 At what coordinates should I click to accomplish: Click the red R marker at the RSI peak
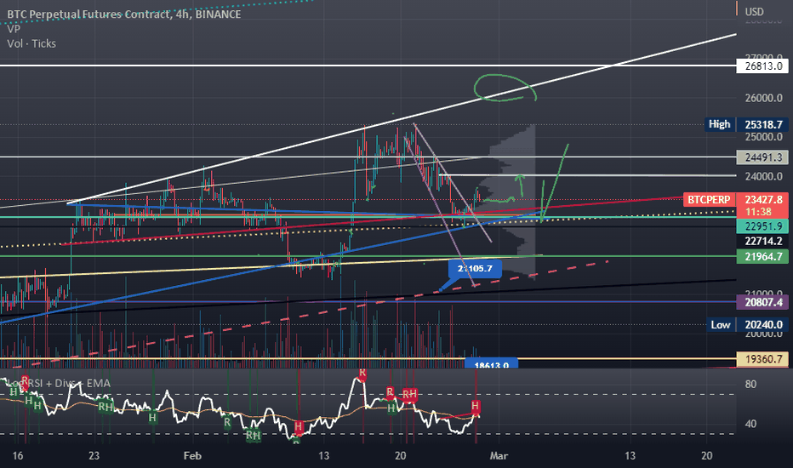point(362,374)
